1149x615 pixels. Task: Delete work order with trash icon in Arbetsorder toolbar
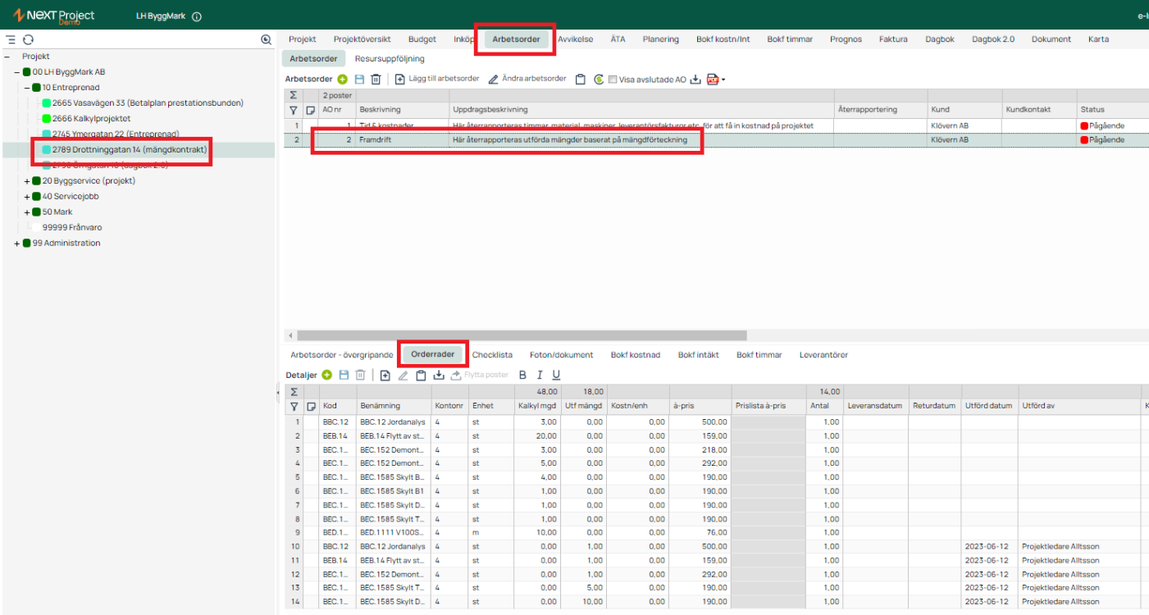pyautogui.click(x=376, y=80)
